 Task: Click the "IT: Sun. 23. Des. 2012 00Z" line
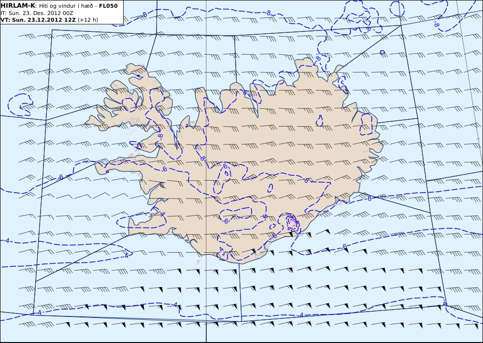[37, 13]
